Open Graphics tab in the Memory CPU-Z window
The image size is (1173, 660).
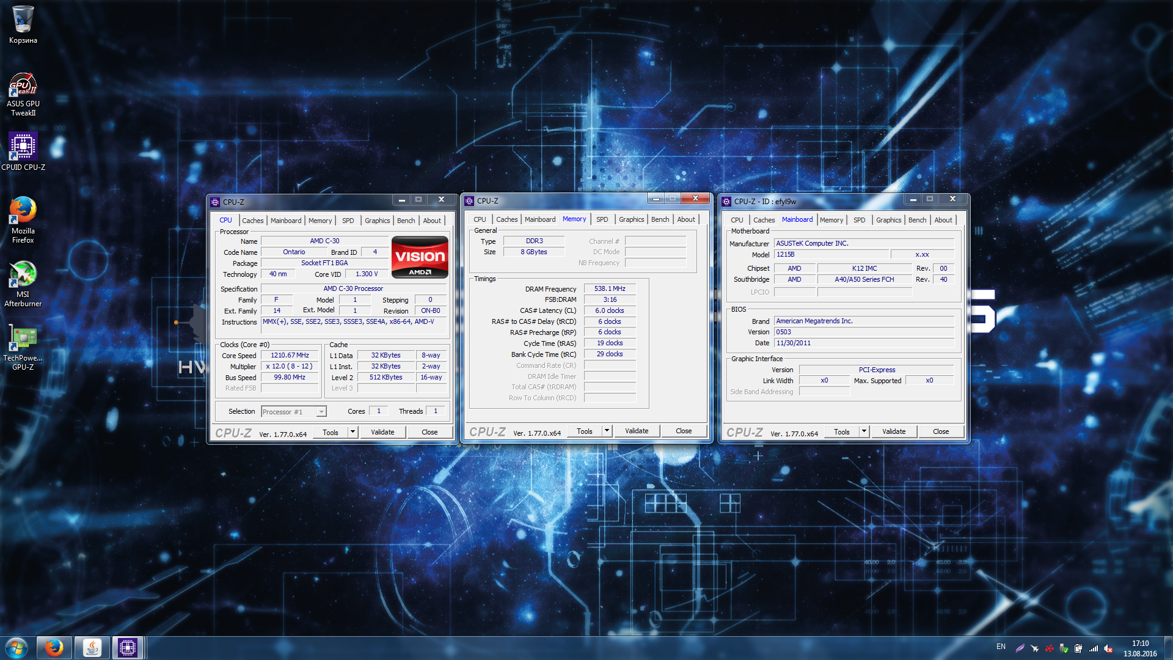point(631,219)
